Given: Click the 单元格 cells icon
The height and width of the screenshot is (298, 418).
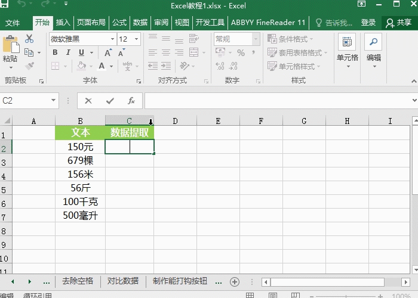Looking at the screenshot, I should (x=347, y=47).
